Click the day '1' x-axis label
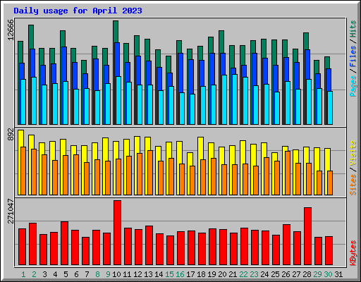Screen dimensions: 361x282 tap(23, 274)
